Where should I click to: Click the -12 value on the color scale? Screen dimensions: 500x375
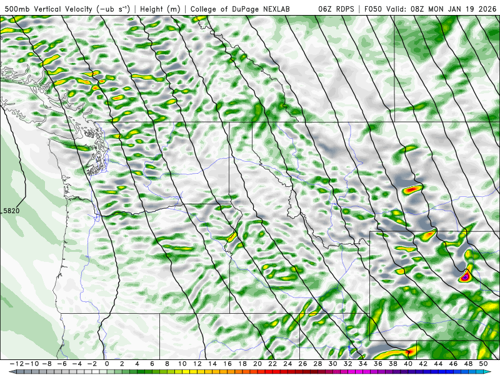[16, 364]
